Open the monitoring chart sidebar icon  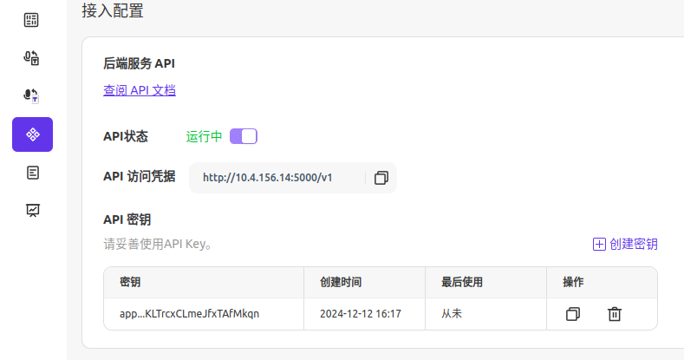coord(33,210)
